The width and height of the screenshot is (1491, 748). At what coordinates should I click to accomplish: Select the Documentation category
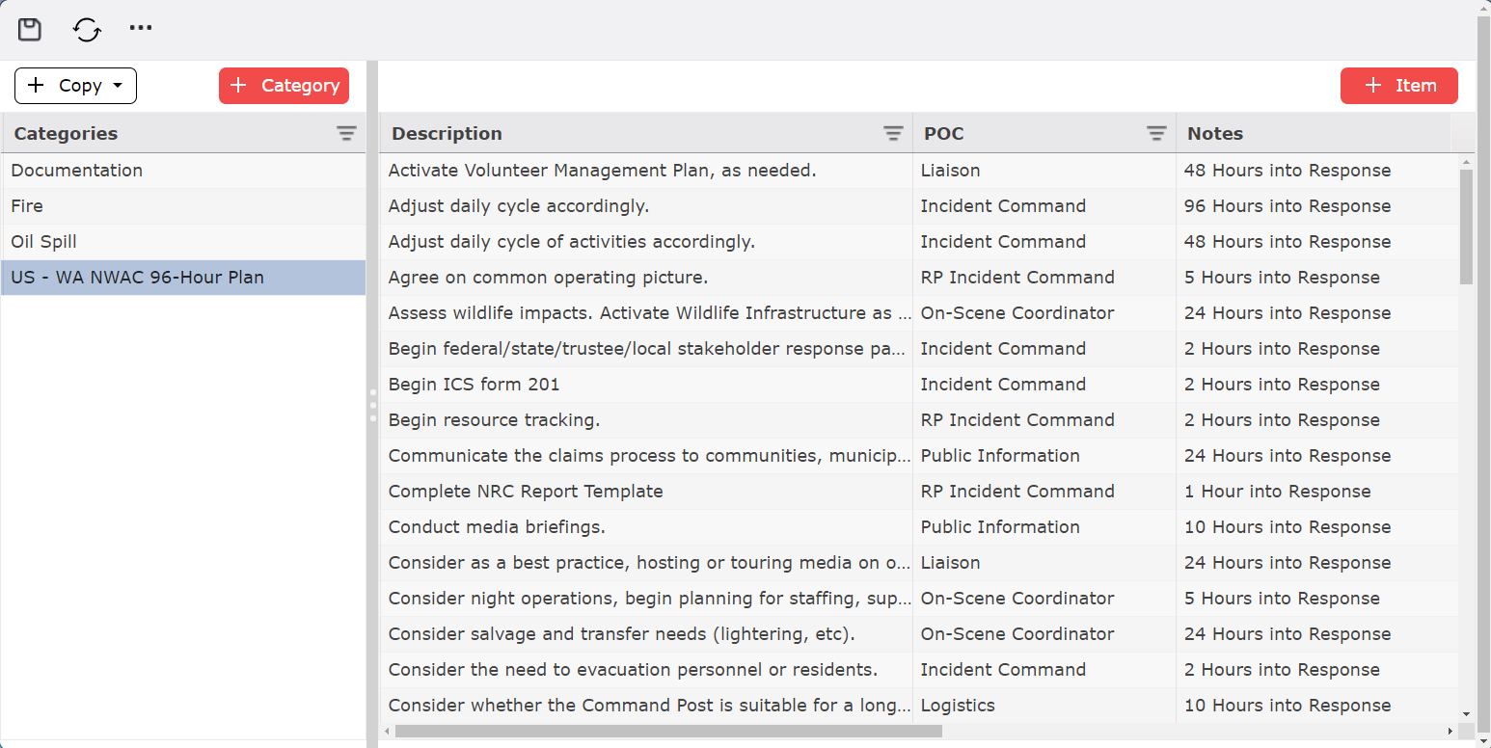pos(76,170)
